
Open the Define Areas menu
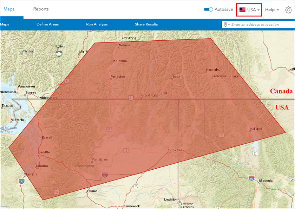47,24
